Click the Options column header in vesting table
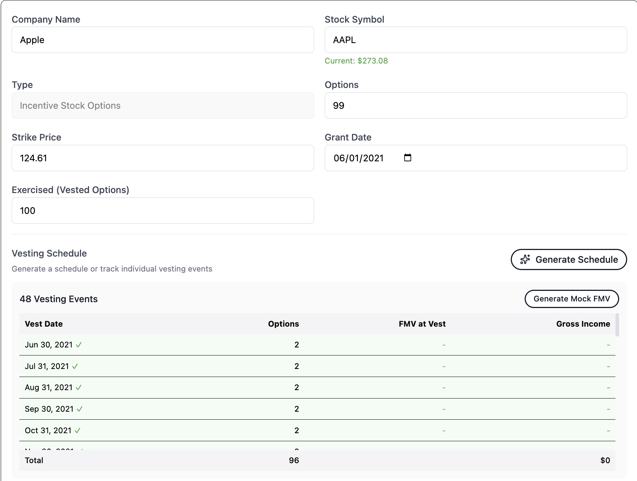The image size is (637, 481). (283, 324)
